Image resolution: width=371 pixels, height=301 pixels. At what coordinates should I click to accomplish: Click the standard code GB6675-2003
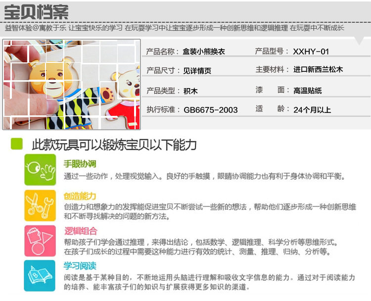[x=211, y=110]
